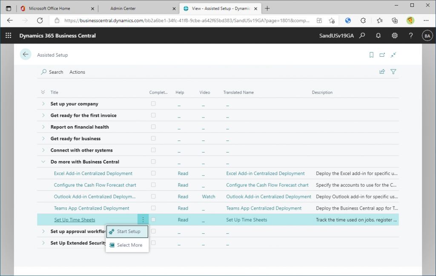The height and width of the screenshot is (276, 436).
Task: Open the browser profile avatar
Action: [x=410, y=20]
